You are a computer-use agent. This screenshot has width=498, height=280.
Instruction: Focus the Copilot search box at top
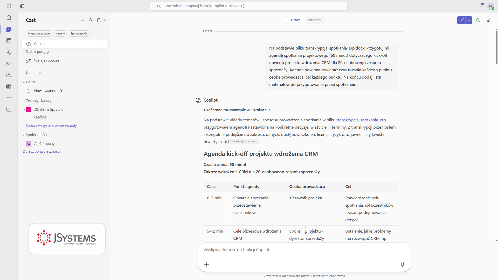click(248, 6)
